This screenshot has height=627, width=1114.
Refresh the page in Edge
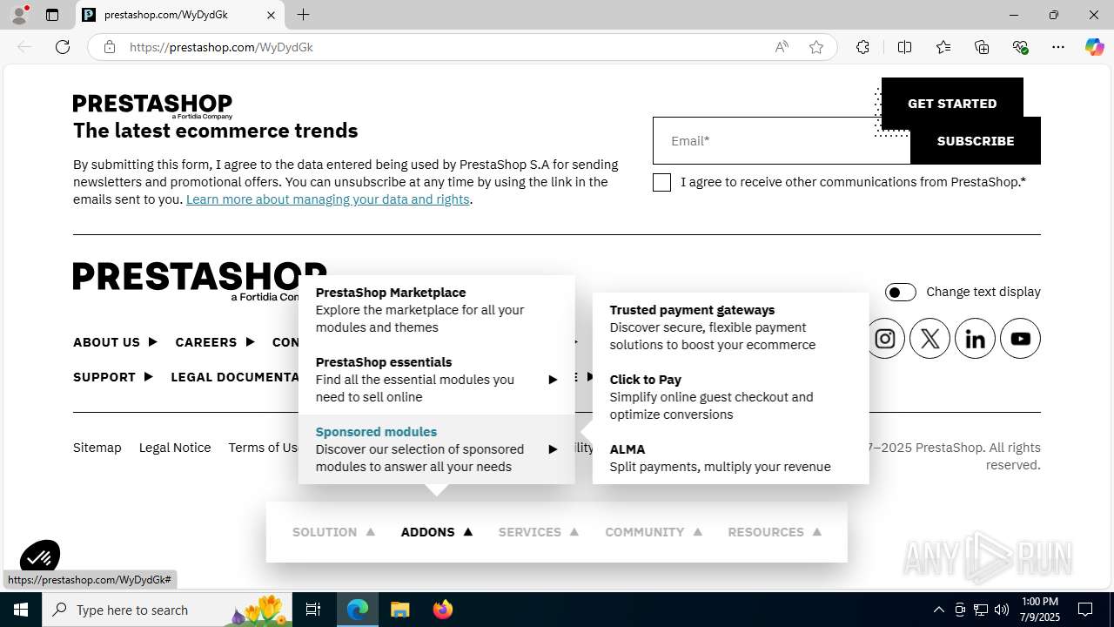[x=63, y=47]
